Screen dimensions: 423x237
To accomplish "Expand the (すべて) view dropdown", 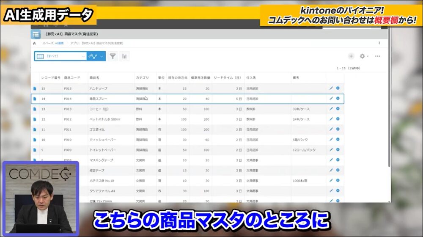I will point(83,56).
